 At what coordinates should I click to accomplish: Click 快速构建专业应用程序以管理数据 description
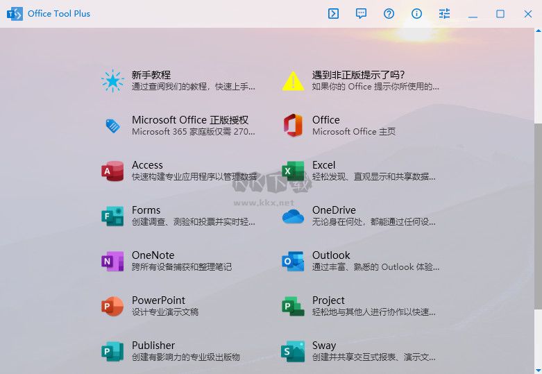194,177
